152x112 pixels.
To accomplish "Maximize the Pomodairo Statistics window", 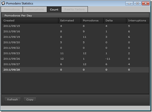I will pyautogui.click(x=138, y=4).
